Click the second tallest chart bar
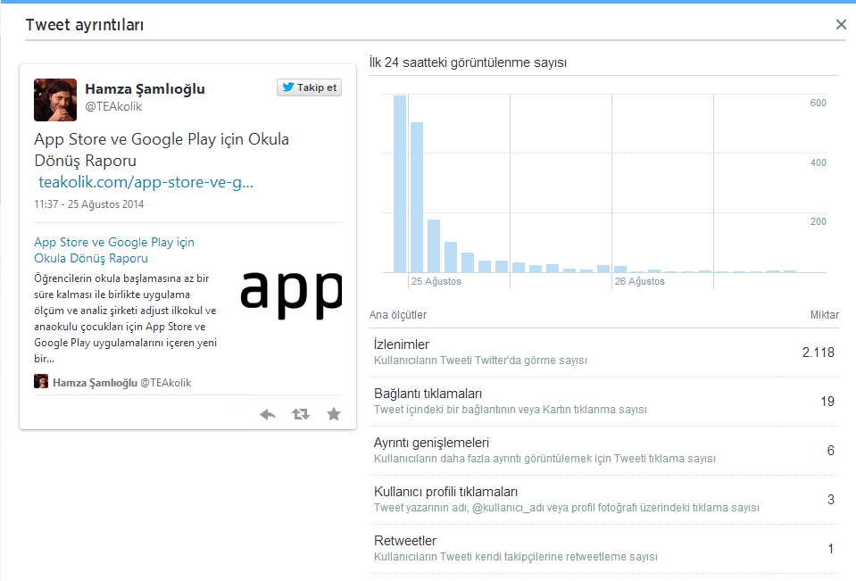The width and height of the screenshot is (856, 581). click(x=417, y=197)
